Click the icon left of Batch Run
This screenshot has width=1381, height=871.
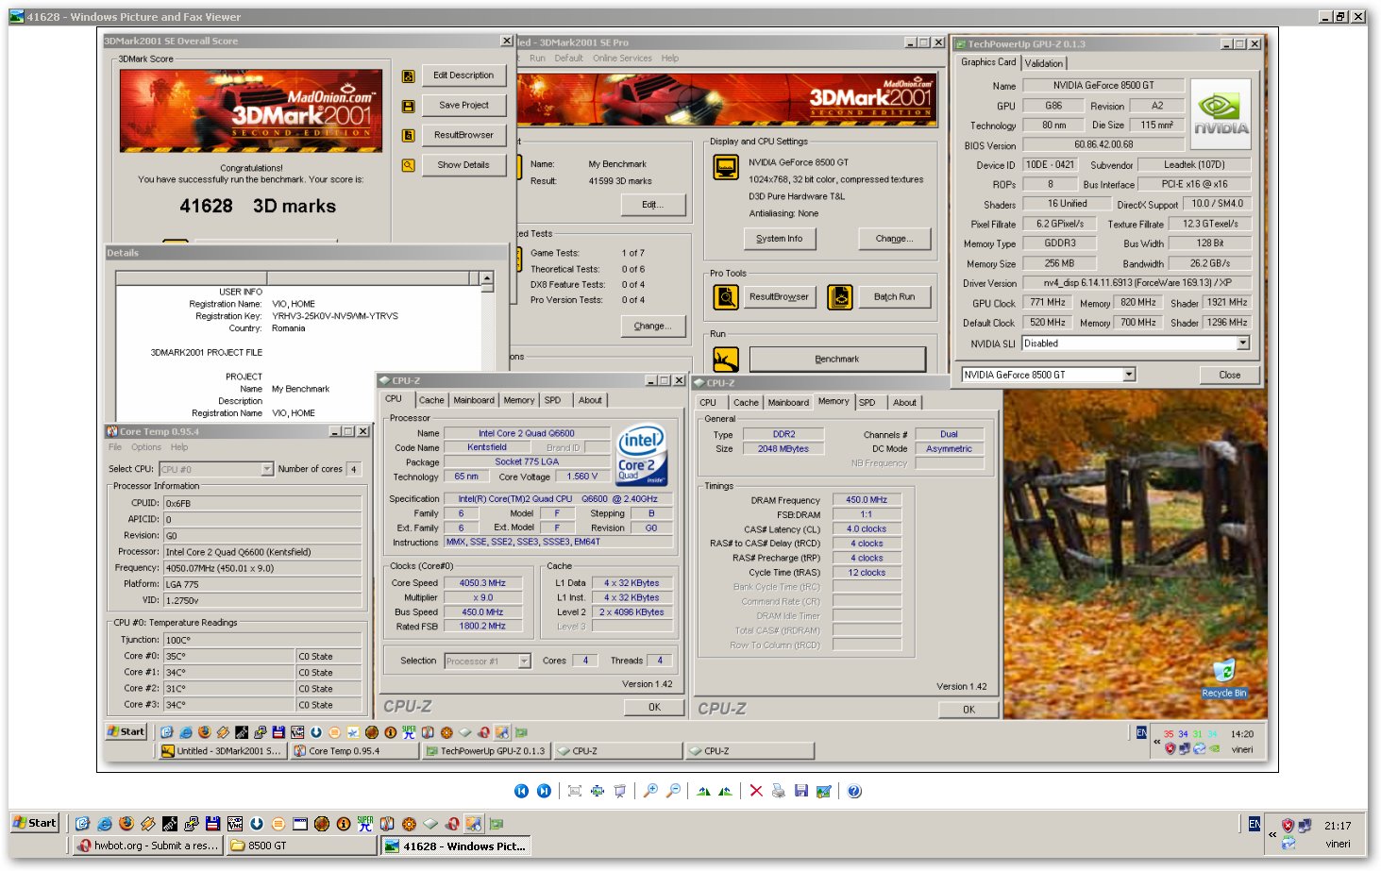(x=840, y=297)
